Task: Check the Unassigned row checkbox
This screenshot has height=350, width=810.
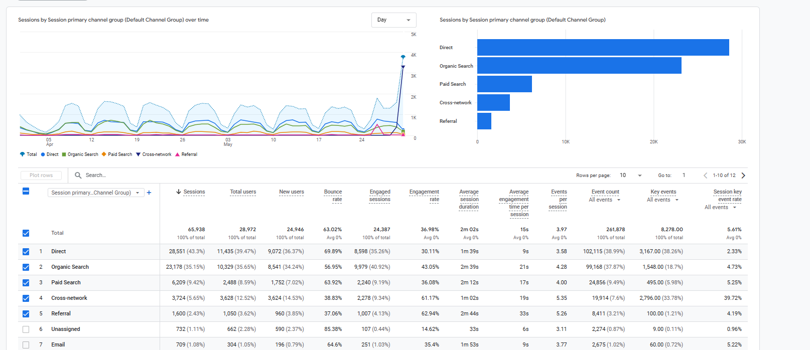Action: point(26,329)
